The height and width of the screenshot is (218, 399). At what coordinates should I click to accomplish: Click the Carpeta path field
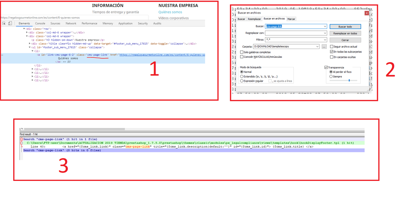(x=284, y=47)
